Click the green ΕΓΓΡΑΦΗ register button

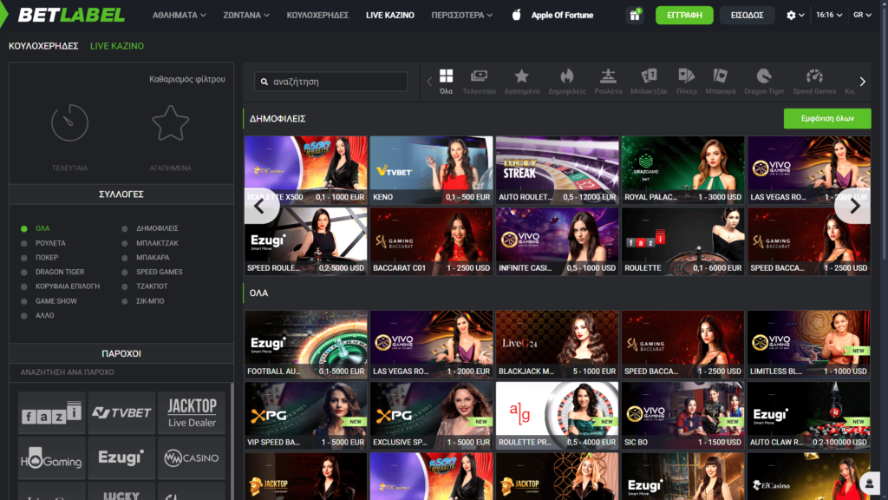tap(684, 15)
